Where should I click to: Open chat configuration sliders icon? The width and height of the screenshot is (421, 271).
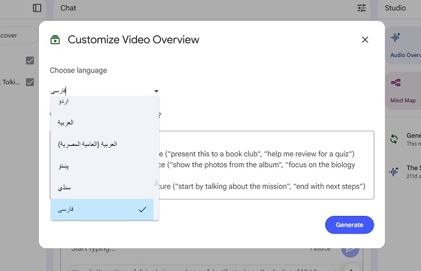pyautogui.click(x=361, y=8)
